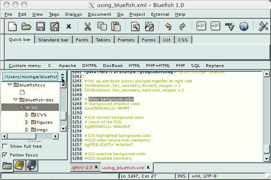
Task: Close the document with the X toolbar icon
Action: [x=68, y=26]
